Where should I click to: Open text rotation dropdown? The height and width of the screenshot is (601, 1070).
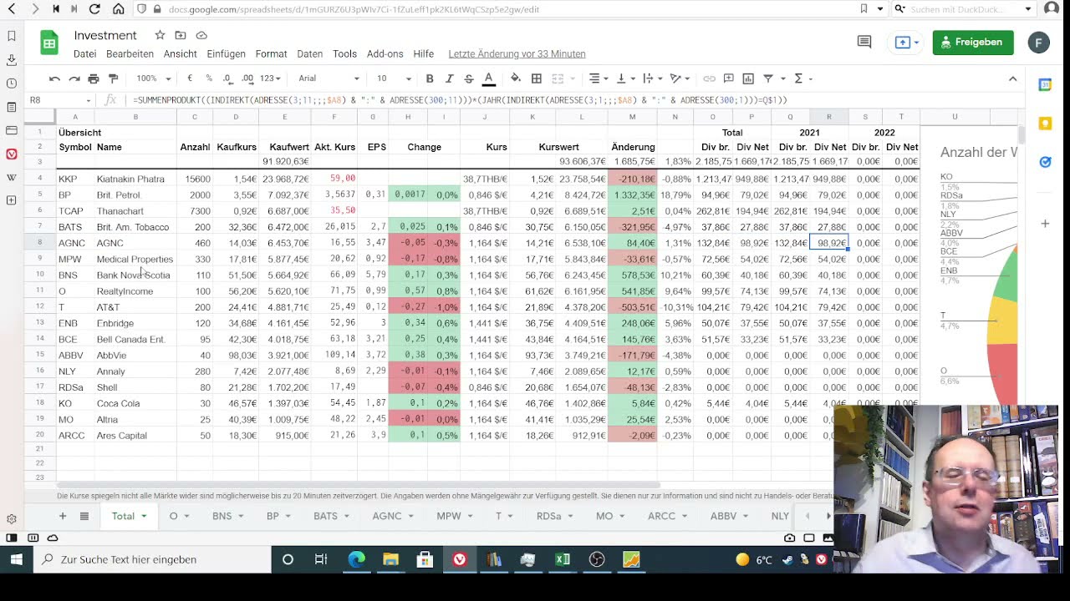coord(680,78)
